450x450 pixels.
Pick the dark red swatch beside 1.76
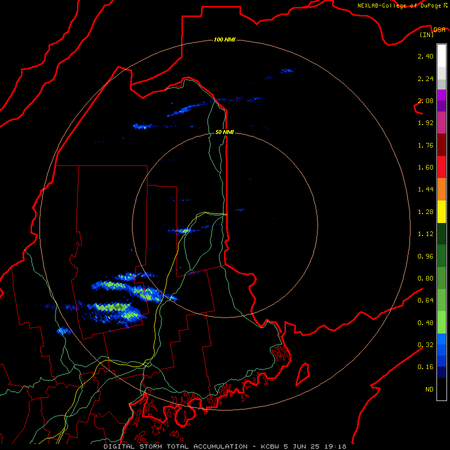[x=441, y=145]
